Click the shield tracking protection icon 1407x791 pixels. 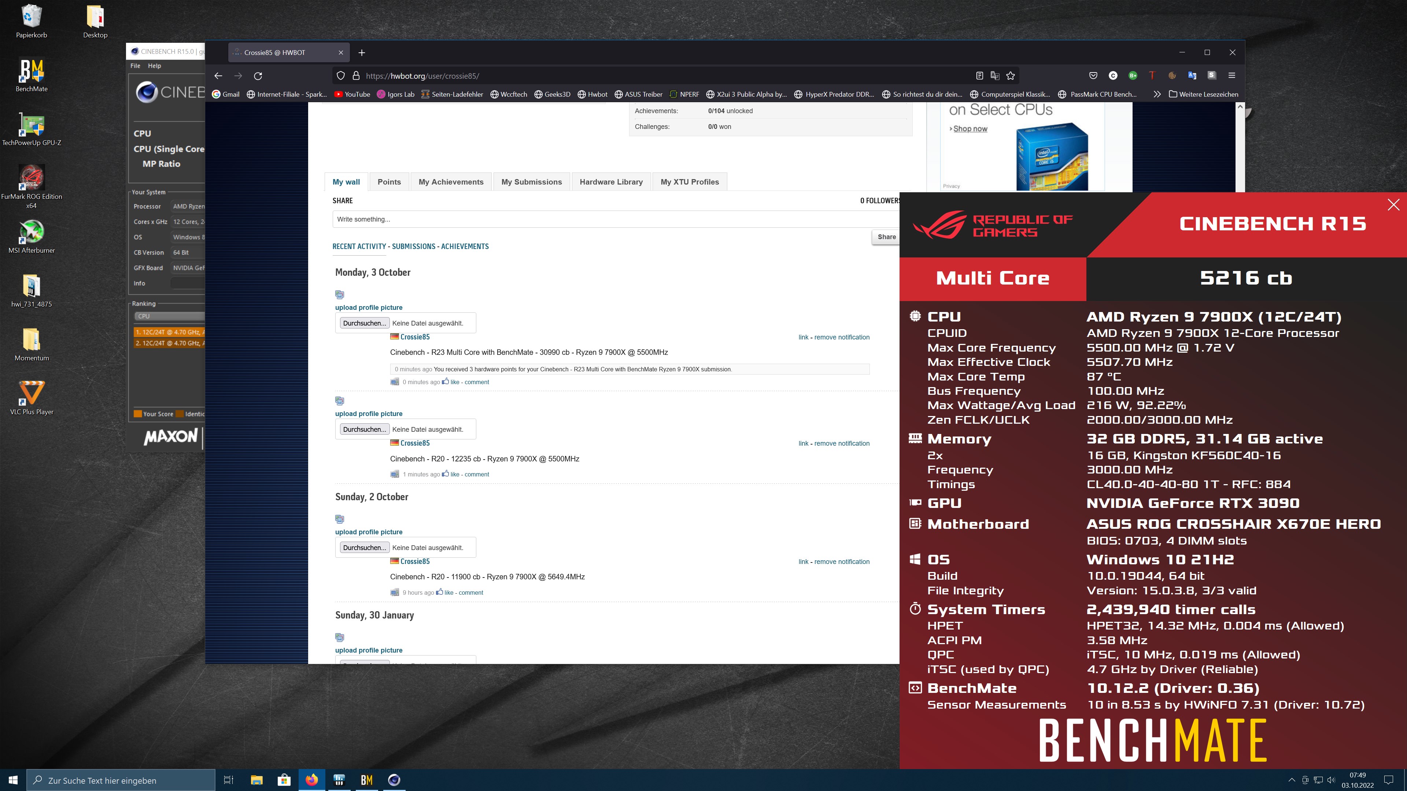(340, 76)
